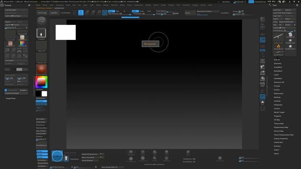301x169 pixels.
Task: Open the Brush menu
Action: 45,5
